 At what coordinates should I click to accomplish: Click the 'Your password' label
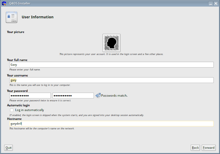point(17,91)
